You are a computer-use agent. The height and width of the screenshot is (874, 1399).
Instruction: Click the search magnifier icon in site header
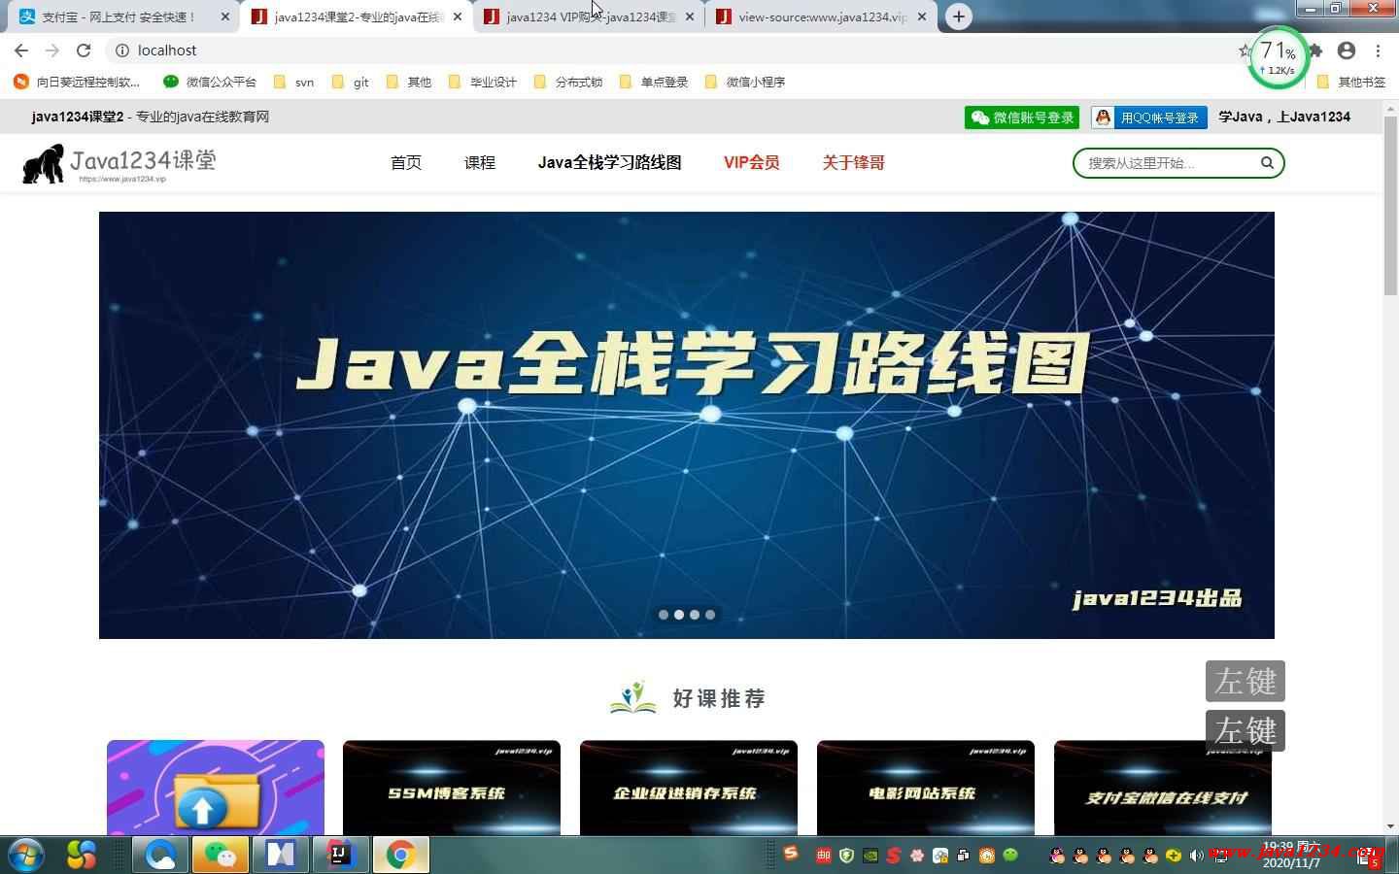(x=1267, y=163)
